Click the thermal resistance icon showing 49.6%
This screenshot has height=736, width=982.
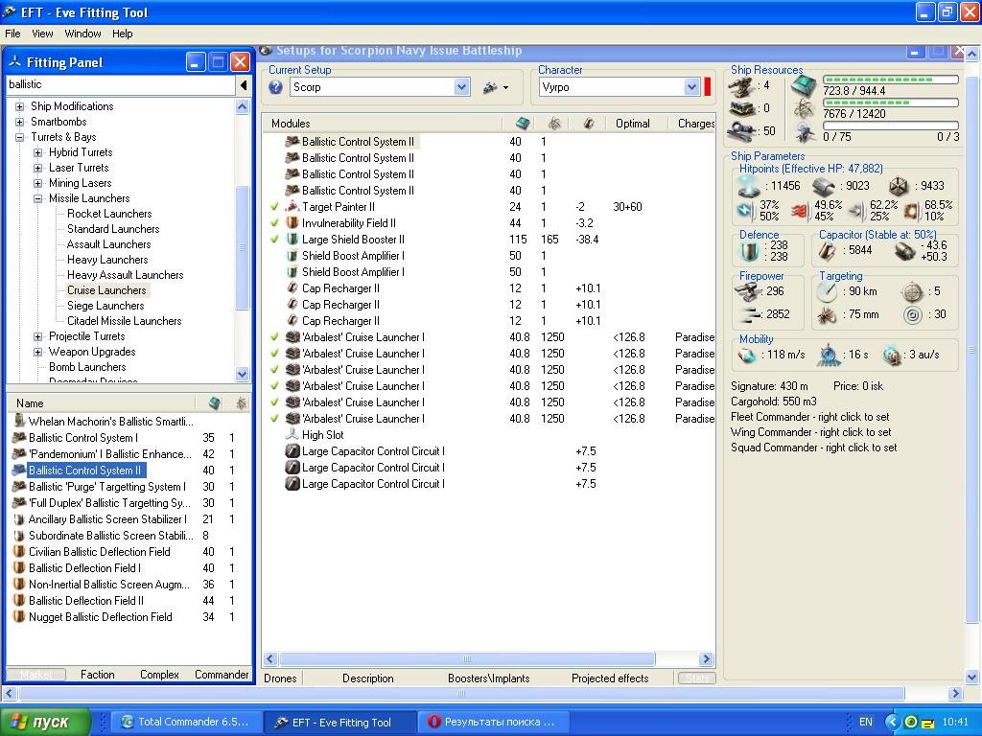point(800,211)
